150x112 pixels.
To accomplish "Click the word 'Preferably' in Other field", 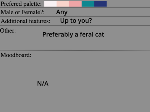I will (x=58, y=35).
